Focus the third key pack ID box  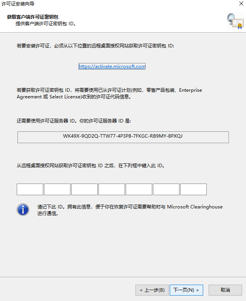point(84,189)
